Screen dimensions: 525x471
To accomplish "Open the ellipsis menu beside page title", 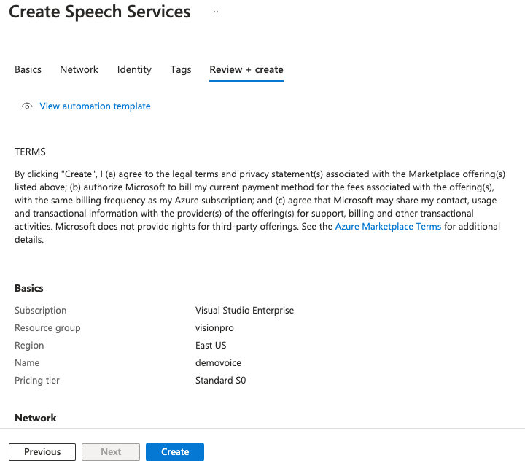I will [214, 12].
